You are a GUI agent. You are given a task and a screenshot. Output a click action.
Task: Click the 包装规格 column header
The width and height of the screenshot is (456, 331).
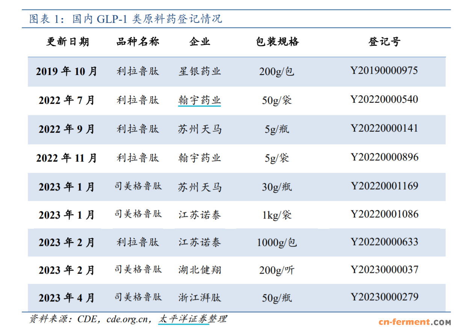click(277, 42)
